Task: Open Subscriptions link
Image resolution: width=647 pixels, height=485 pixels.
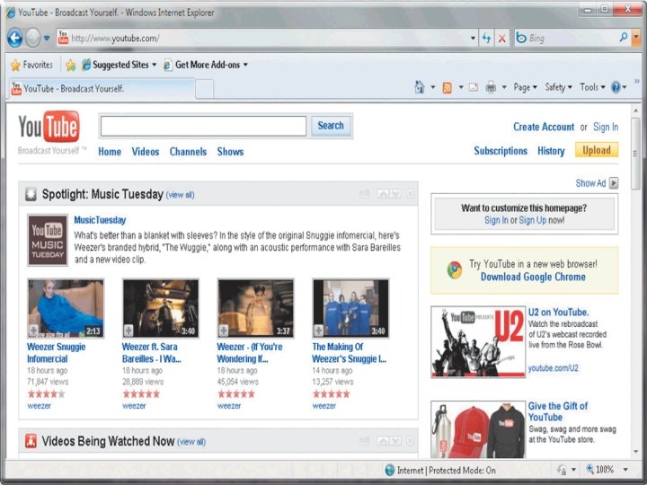Action: [501, 151]
